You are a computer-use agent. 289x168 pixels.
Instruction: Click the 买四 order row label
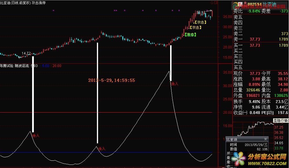(x=238, y=62)
